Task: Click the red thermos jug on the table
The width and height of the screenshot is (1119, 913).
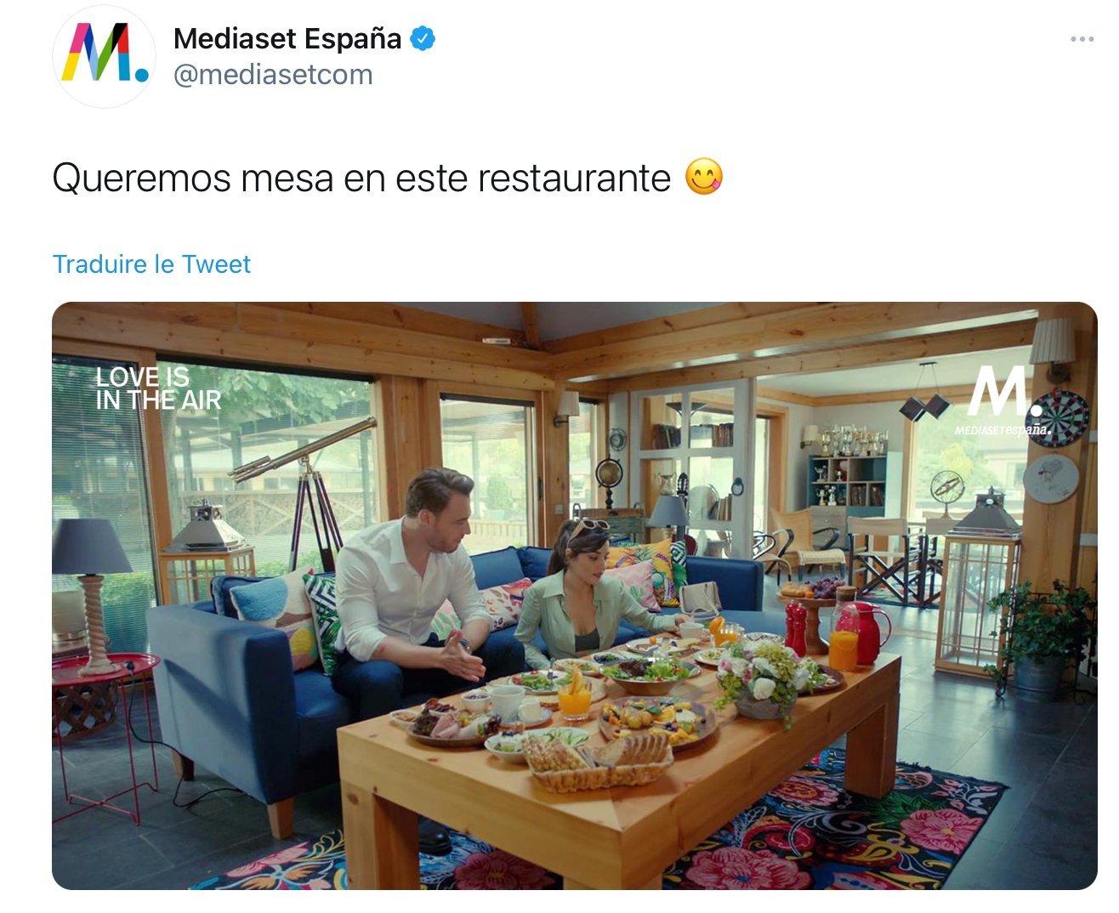Action: (x=864, y=632)
